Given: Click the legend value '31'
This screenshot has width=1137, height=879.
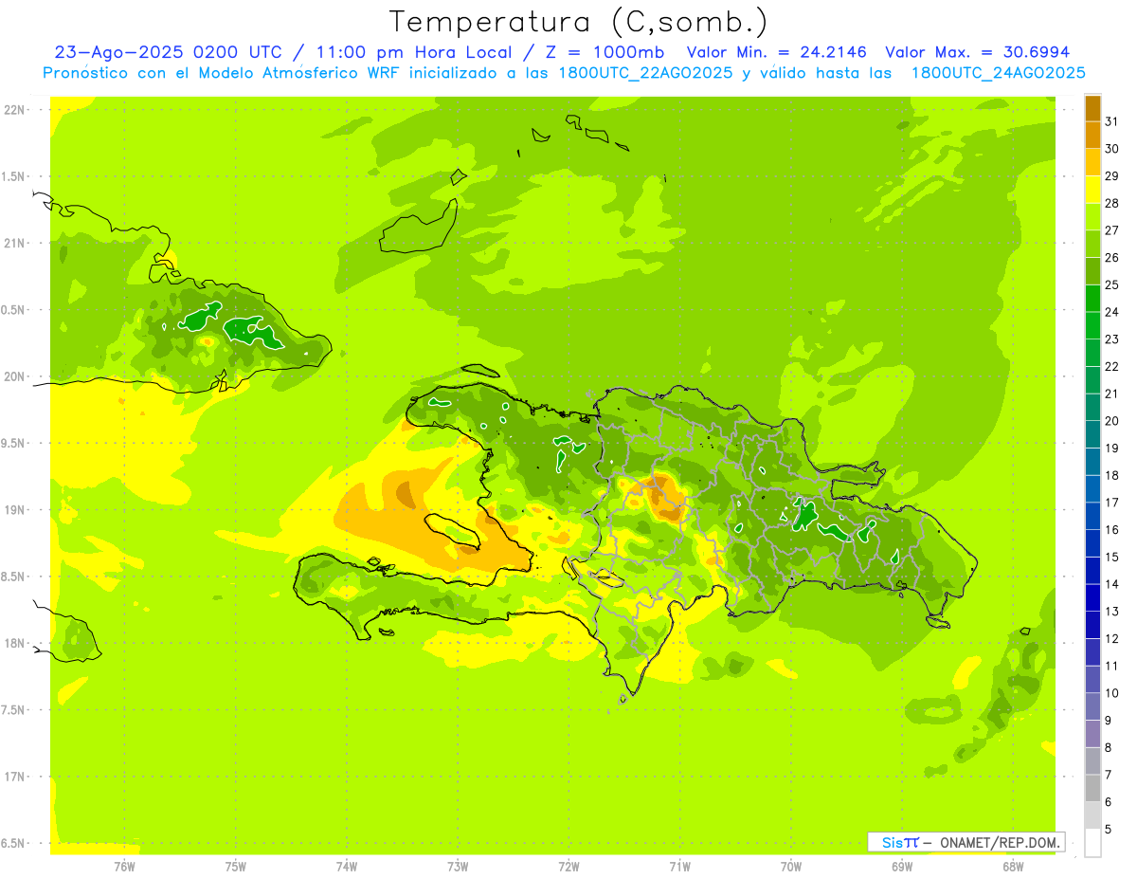Looking at the screenshot, I should tap(1112, 121).
